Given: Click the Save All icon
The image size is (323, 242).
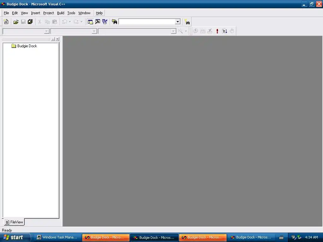Looking at the screenshot, I should click(30, 22).
